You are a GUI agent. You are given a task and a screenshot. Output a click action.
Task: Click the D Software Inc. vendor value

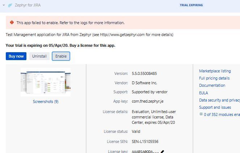[144, 83]
